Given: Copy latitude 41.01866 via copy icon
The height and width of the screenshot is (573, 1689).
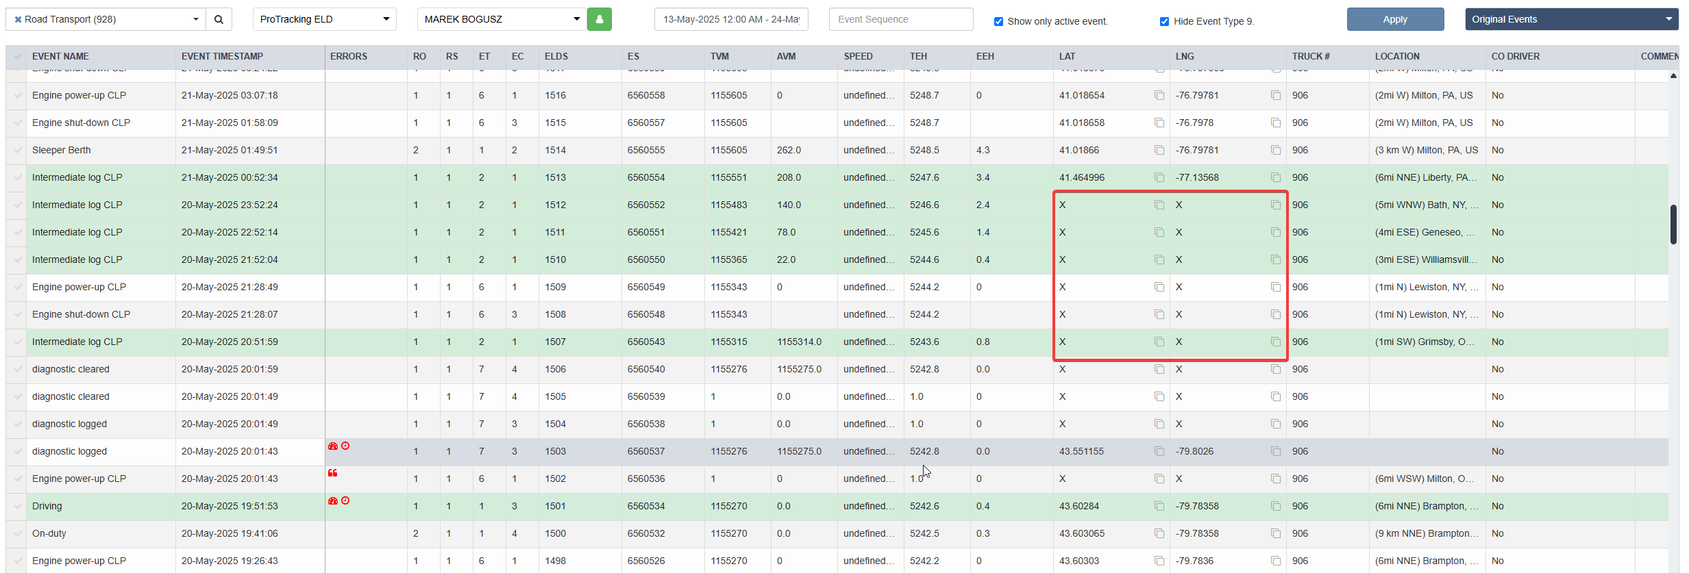Looking at the screenshot, I should 1159,150.
